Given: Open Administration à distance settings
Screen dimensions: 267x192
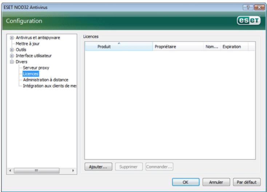Looking at the screenshot, I should 45,80.
